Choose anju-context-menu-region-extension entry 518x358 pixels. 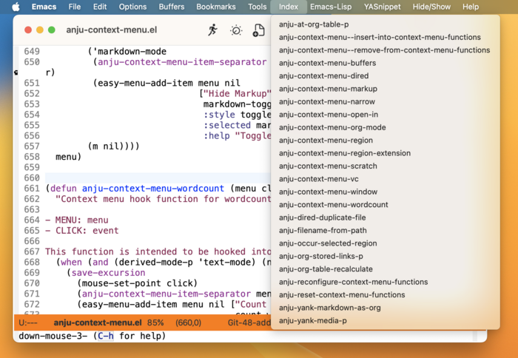point(386,153)
